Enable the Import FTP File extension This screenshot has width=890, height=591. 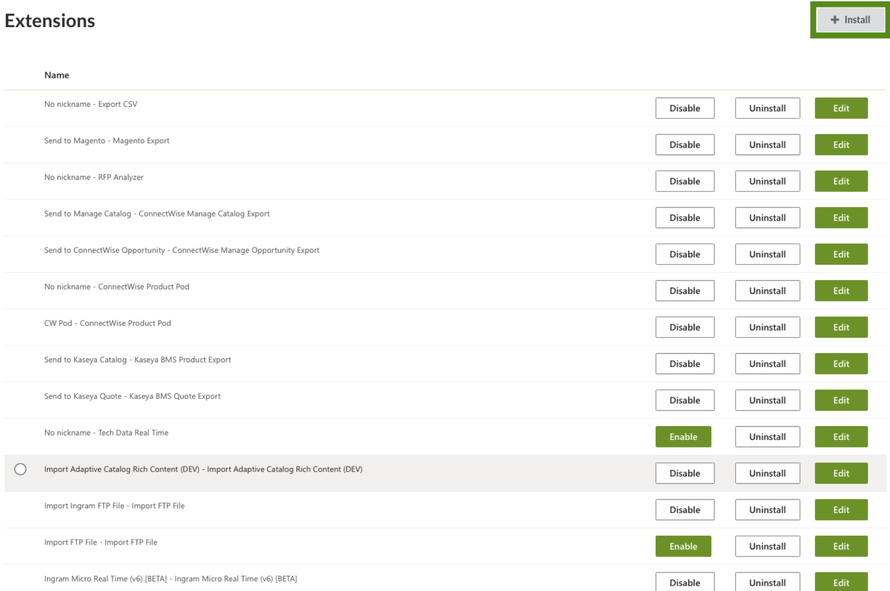coord(683,546)
